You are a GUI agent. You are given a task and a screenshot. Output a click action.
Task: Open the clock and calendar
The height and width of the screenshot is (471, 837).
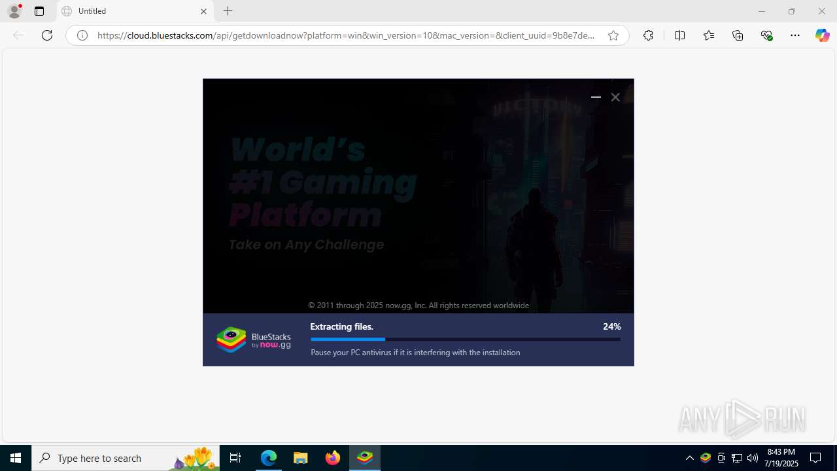click(x=782, y=458)
